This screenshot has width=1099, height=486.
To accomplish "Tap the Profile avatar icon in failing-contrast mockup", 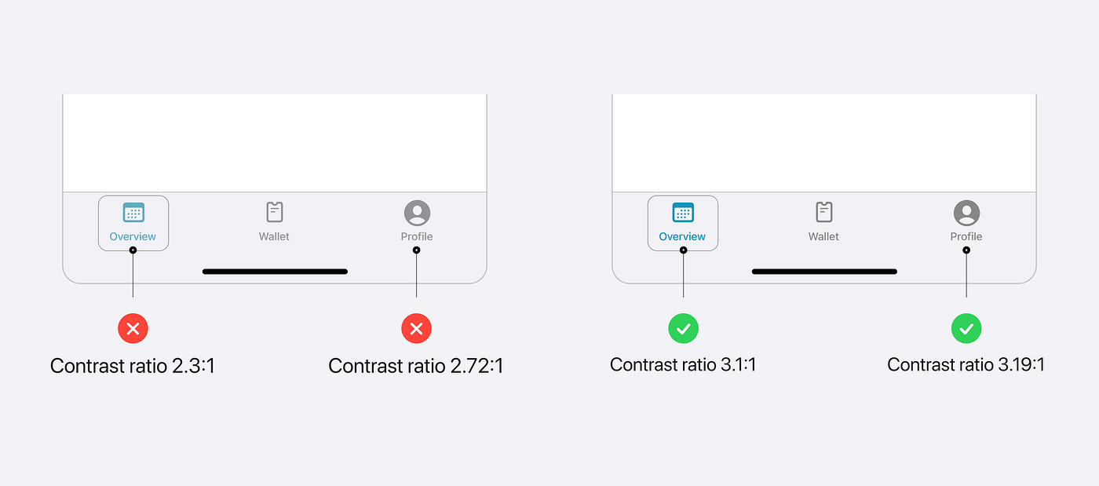I will 417,213.
